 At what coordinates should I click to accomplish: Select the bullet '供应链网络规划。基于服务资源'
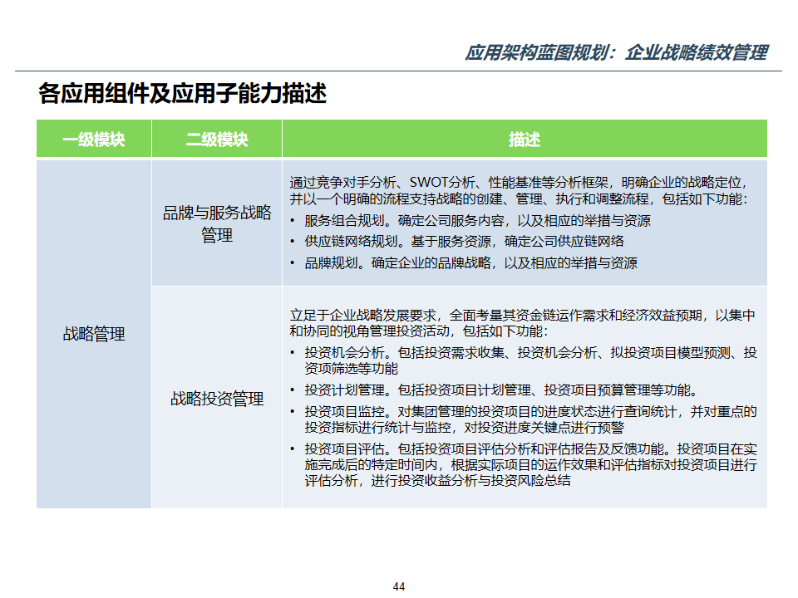click(457, 241)
